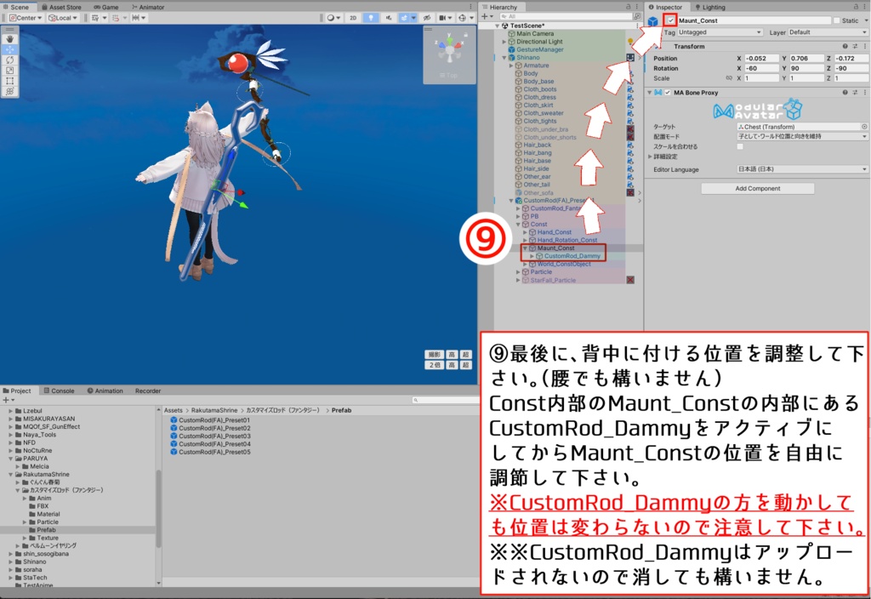Select the Transform tool in Scene view
This screenshot has height=599, width=871.
click(x=10, y=92)
